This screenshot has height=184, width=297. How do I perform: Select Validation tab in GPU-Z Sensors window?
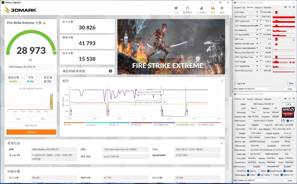(268, 7)
